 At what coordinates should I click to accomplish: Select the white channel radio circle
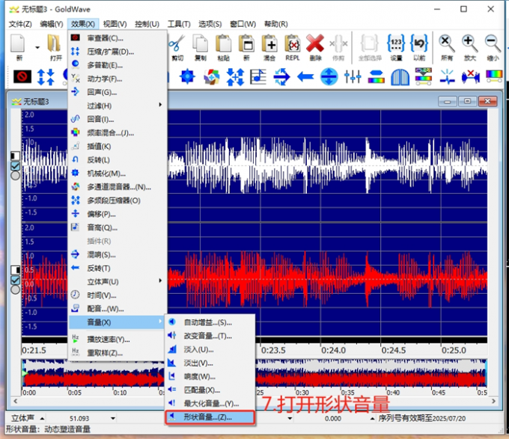pyautogui.click(x=15, y=176)
